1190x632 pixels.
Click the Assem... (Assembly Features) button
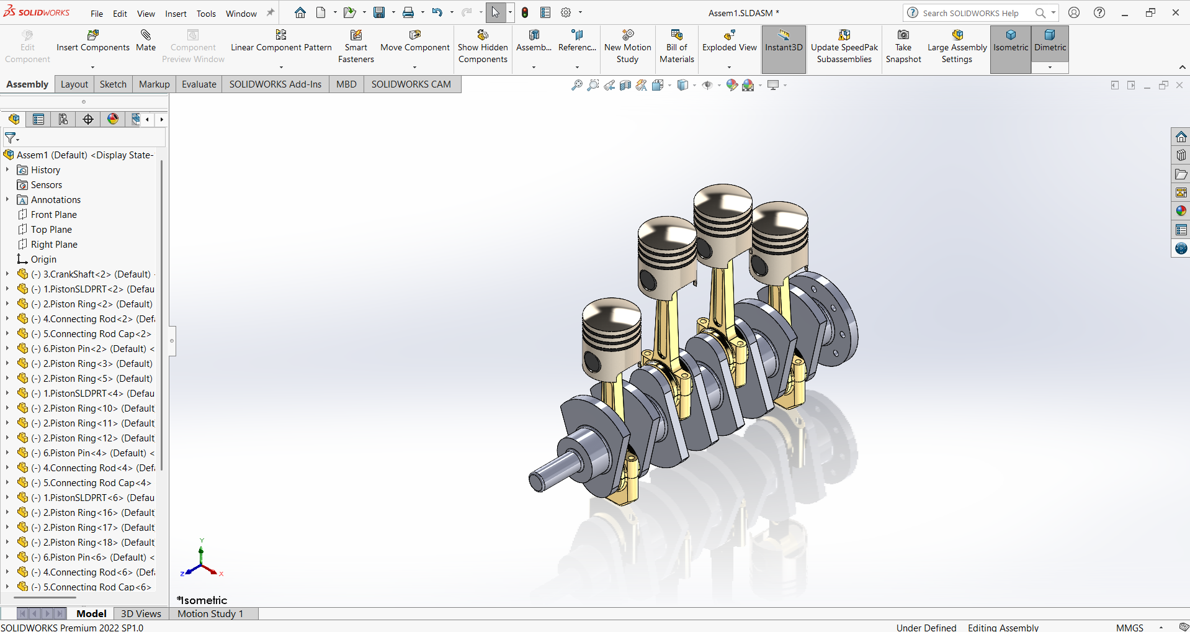coord(534,41)
